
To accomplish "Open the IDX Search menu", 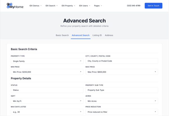I will [x=52, y=6].
